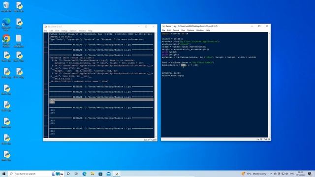Open Edit menu in Basics 11.py editor

(x=169, y=30)
